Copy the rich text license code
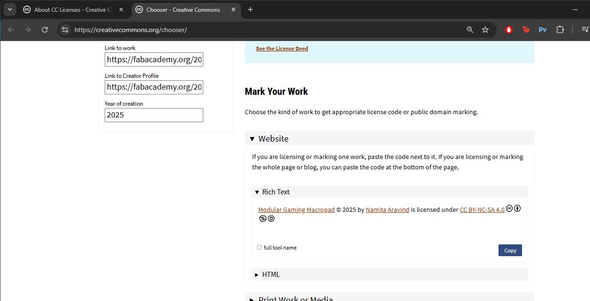Screen dimensions: 590x301 click(510, 251)
